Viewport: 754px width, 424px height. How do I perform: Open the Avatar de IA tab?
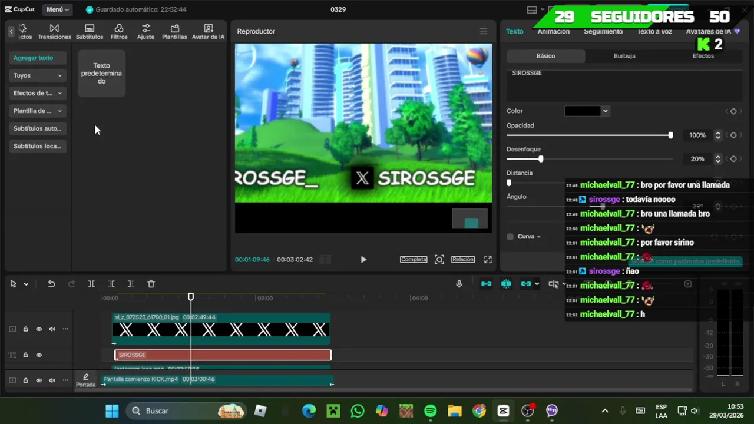tap(208, 32)
